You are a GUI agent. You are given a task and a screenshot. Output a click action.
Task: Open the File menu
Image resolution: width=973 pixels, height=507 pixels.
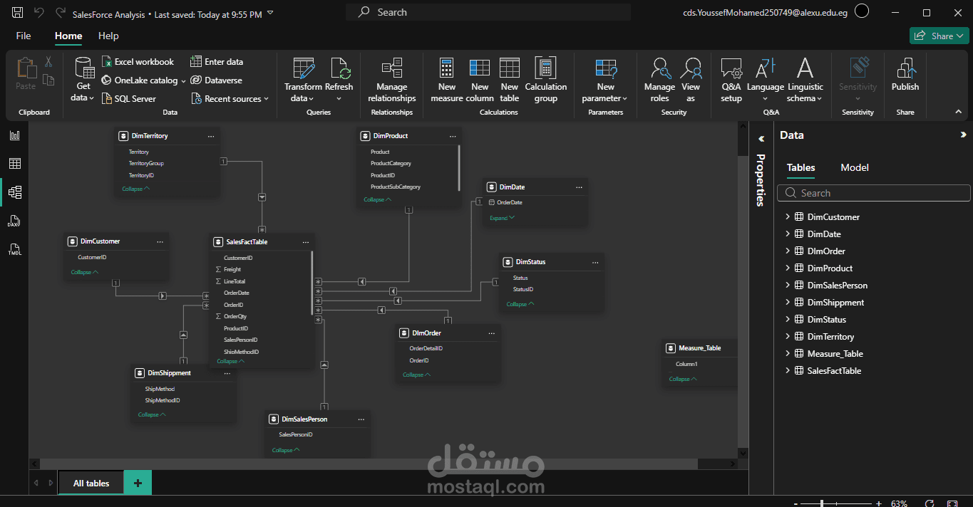(24, 36)
